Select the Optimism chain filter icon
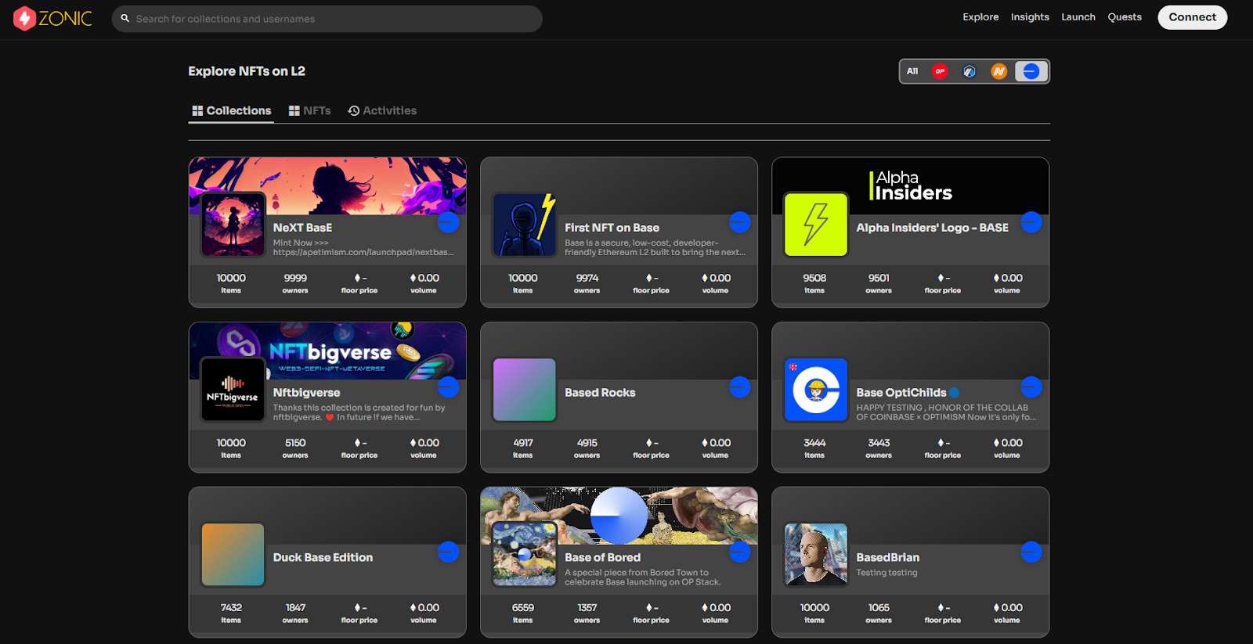Image resolution: width=1253 pixels, height=644 pixels. coord(940,71)
